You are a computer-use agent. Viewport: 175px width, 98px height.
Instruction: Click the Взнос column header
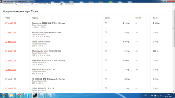107,18
